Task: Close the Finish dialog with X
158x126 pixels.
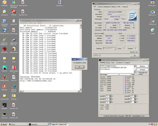Action: [86, 59]
